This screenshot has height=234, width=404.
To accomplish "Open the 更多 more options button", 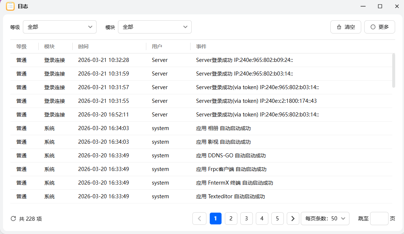I will tap(379, 27).
